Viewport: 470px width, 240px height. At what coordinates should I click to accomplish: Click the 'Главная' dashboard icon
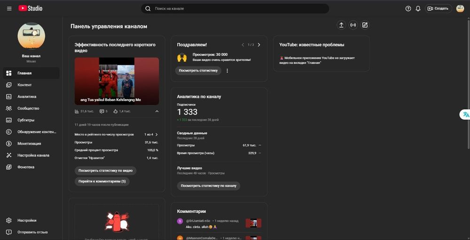tap(8, 73)
